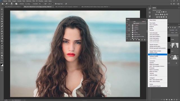Screen dimensions: 180x101
Task: Click Play selection in Actions panel
Action: (136, 40)
